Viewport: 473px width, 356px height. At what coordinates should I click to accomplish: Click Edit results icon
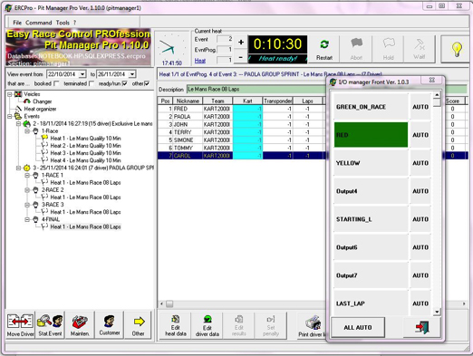[239, 326]
